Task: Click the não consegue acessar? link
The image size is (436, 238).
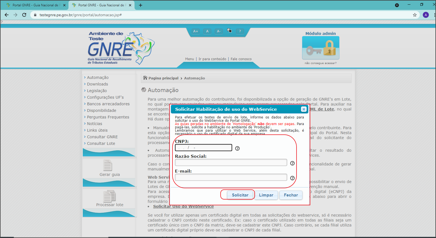Action: pyautogui.click(x=320, y=63)
